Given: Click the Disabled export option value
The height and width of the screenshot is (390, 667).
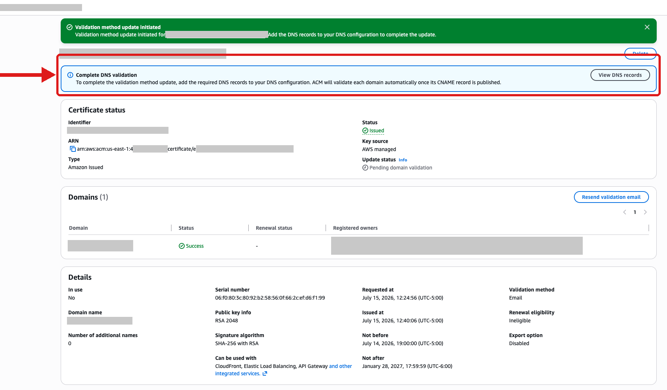Looking at the screenshot, I should (x=519, y=343).
